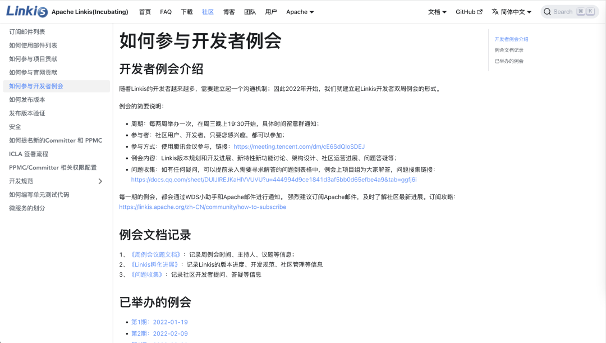This screenshot has height=343, width=606.
Task: Open the docs.qq.com question sheet link
Action: point(274,180)
